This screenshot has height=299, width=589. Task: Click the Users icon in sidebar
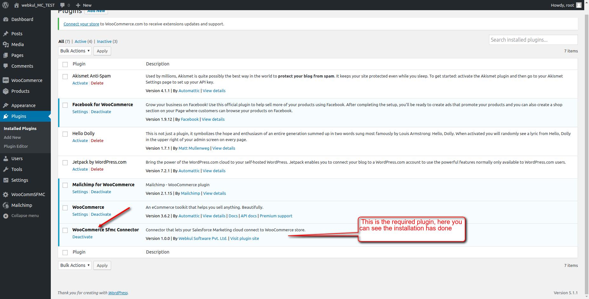(6, 159)
